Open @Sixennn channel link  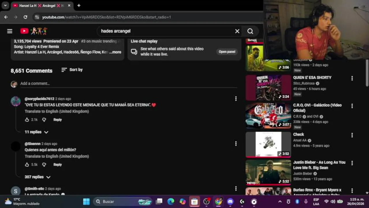pos(32,144)
